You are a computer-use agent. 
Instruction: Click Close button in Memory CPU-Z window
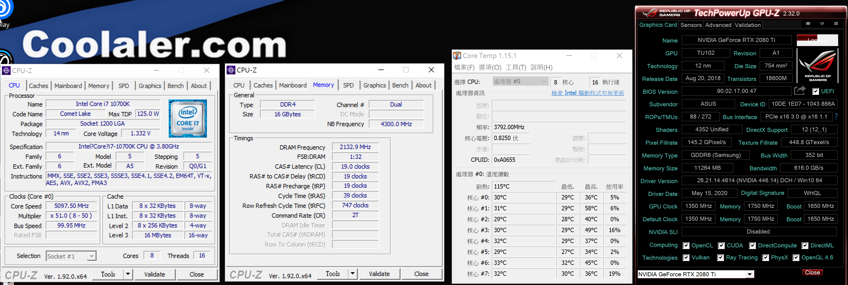pyautogui.click(x=421, y=274)
